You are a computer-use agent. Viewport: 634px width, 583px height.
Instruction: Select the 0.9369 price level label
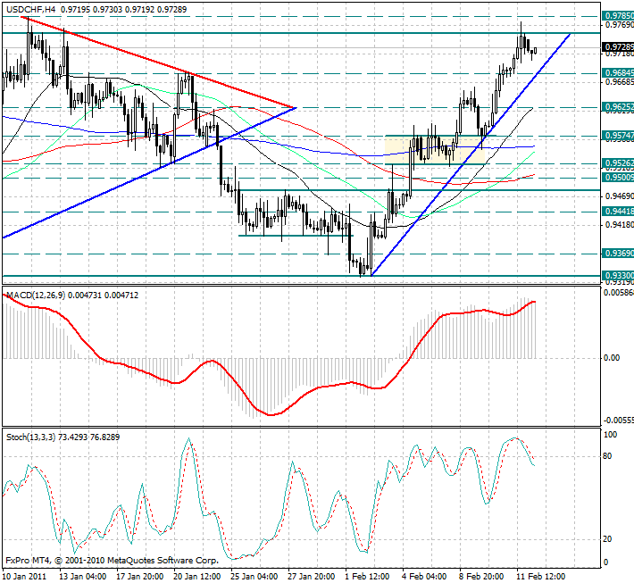618,254
